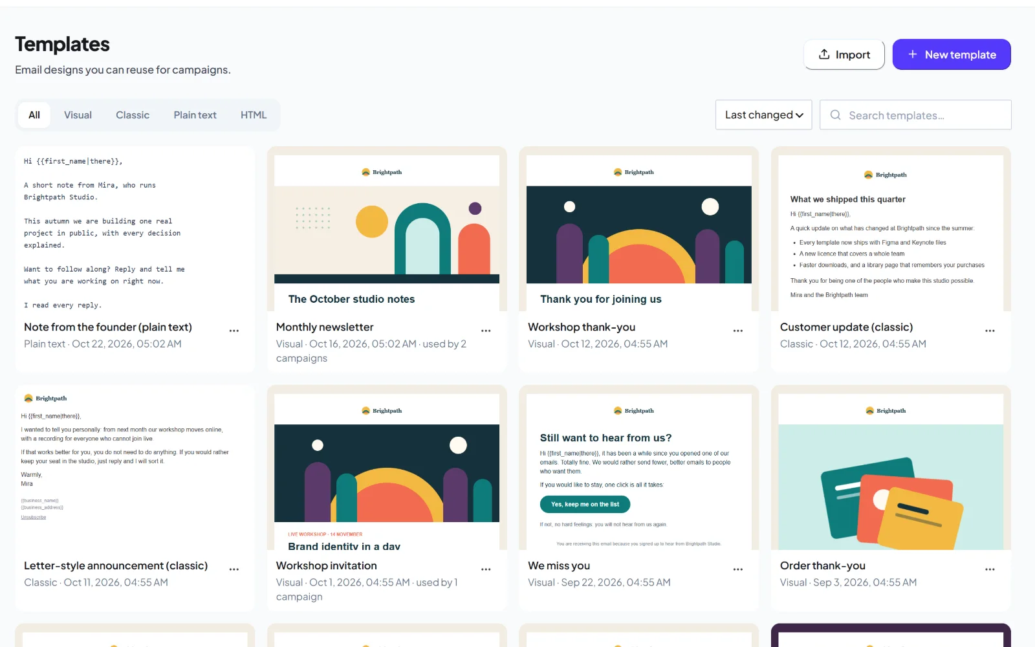
Task: Create a New template
Action: [x=952, y=54]
